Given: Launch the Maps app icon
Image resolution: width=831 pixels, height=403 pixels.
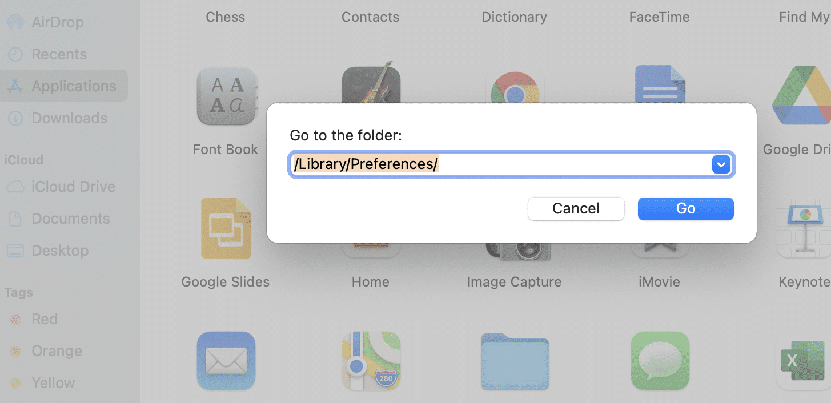Looking at the screenshot, I should 371,360.
